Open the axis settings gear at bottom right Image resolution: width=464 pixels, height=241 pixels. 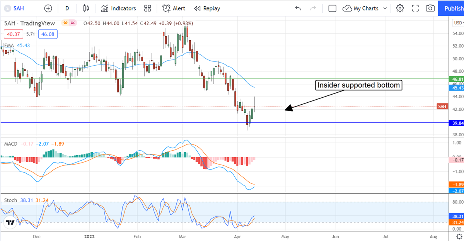(x=459, y=236)
